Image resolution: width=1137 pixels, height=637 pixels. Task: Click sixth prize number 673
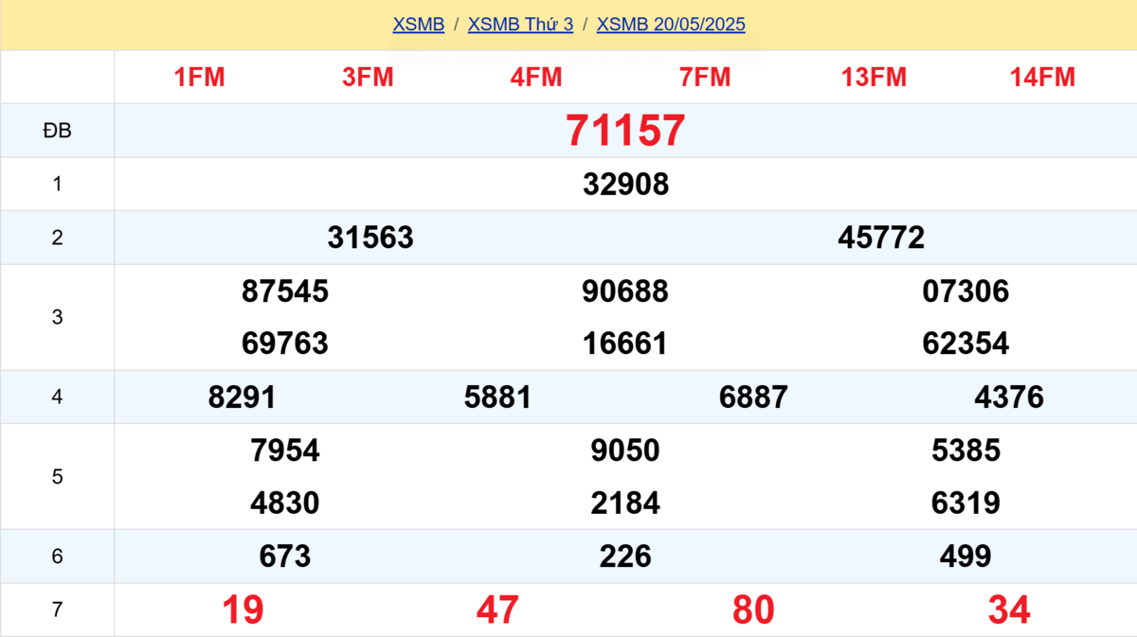285,557
